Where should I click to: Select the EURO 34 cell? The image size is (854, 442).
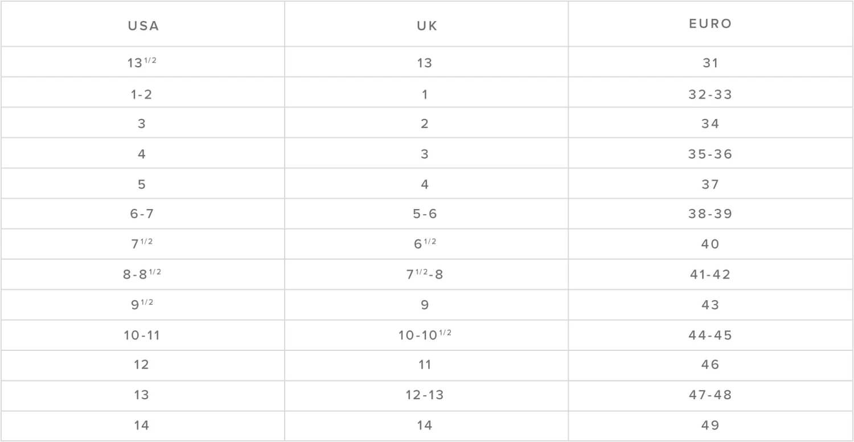click(x=711, y=124)
